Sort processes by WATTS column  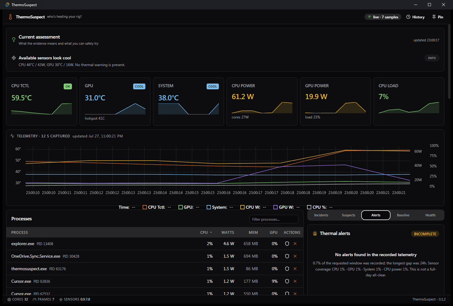(x=228, y=233)
